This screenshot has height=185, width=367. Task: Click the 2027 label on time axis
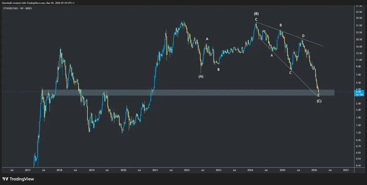pyautogui.click(x=346, y=170)
